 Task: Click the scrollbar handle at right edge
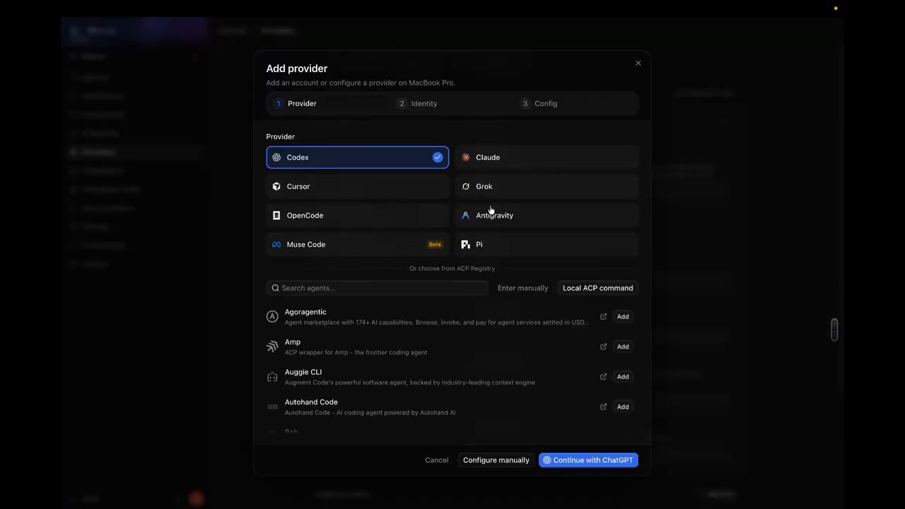point(834,329)
